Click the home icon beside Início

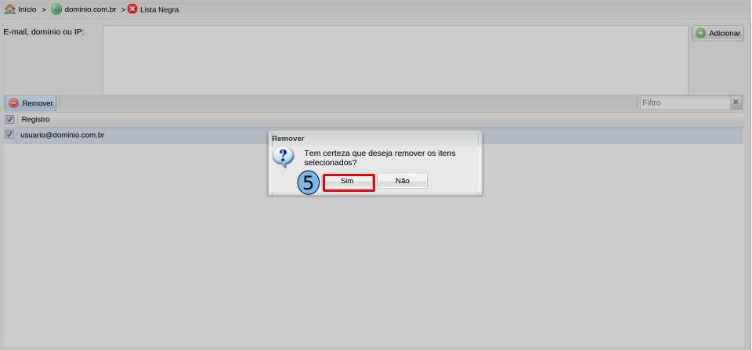click(x=9, y=9)
